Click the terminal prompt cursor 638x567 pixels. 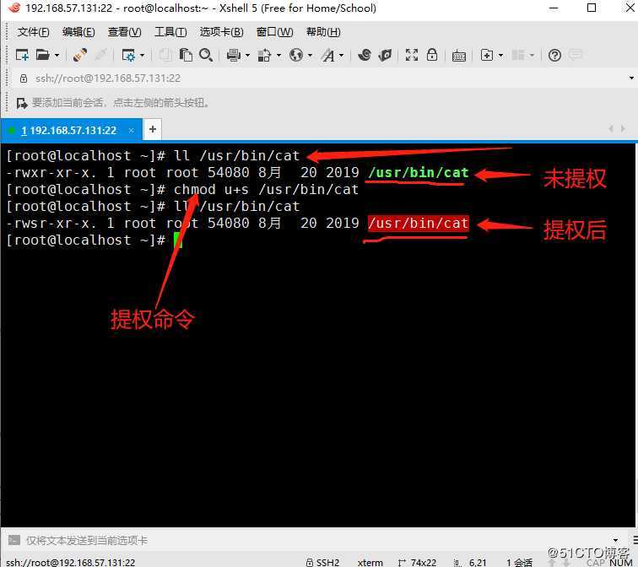[x=178, y=240]
